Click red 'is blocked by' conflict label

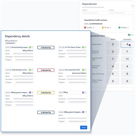pos(46,70)
